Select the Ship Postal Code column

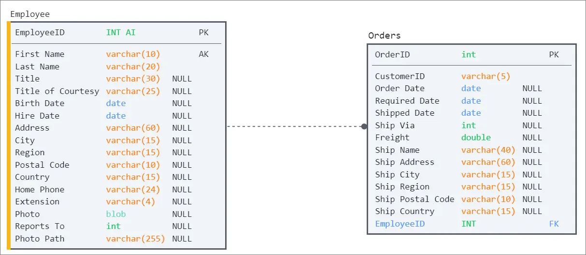(x=414, y=199)
